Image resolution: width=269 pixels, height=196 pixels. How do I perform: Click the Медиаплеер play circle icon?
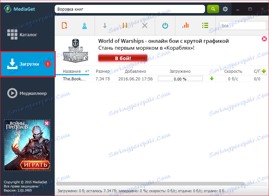coord(12,93)
